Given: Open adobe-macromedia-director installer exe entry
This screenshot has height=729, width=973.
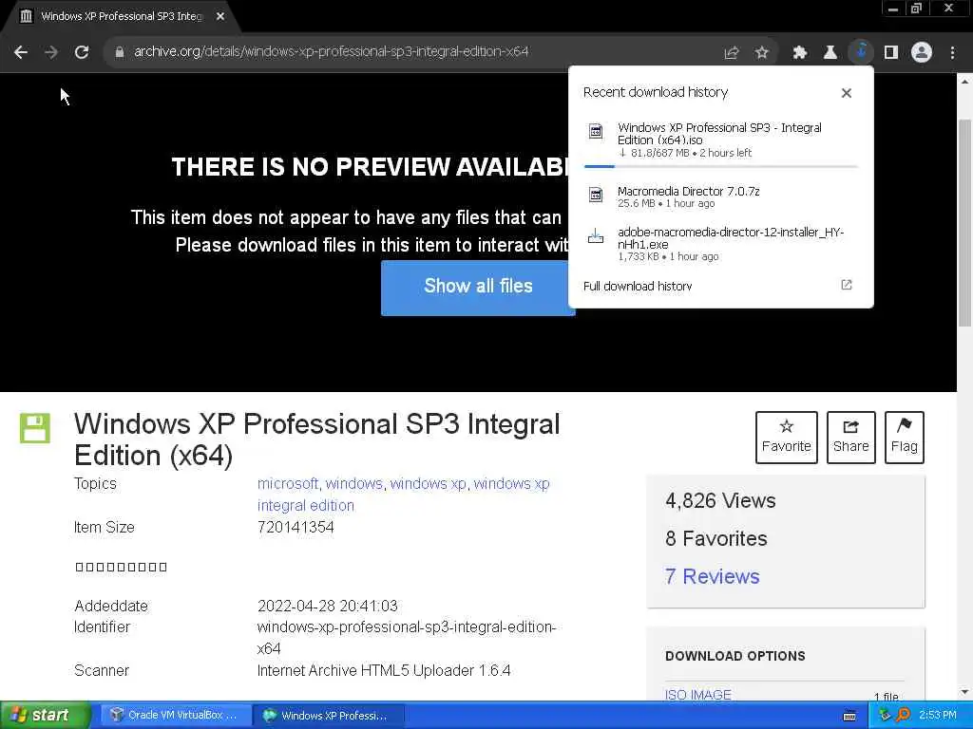Looking at the screenshot, I should [x=720, y=244].
